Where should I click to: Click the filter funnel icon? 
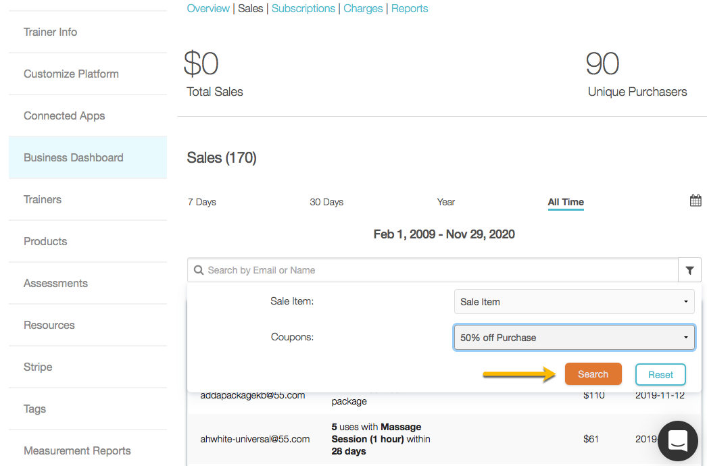click(x=689, y=270)
